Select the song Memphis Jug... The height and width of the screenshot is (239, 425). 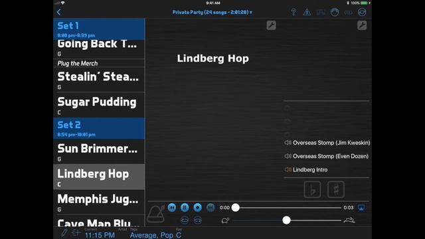tap(99, 202)
